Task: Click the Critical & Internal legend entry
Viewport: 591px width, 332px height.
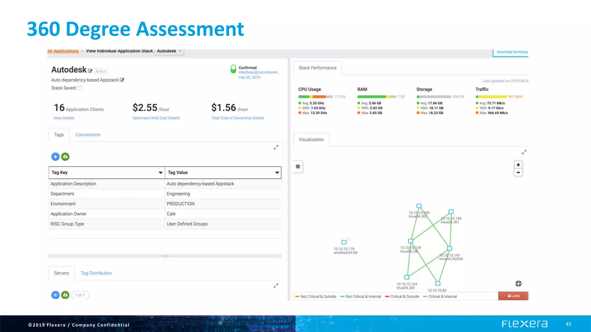Action: pos(440,297)
